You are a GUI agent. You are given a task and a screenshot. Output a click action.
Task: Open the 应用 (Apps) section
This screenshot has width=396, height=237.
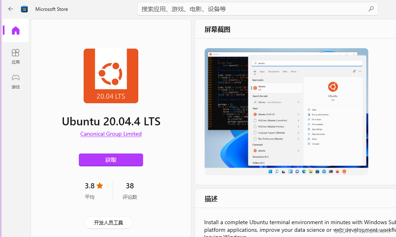(16, 57)
